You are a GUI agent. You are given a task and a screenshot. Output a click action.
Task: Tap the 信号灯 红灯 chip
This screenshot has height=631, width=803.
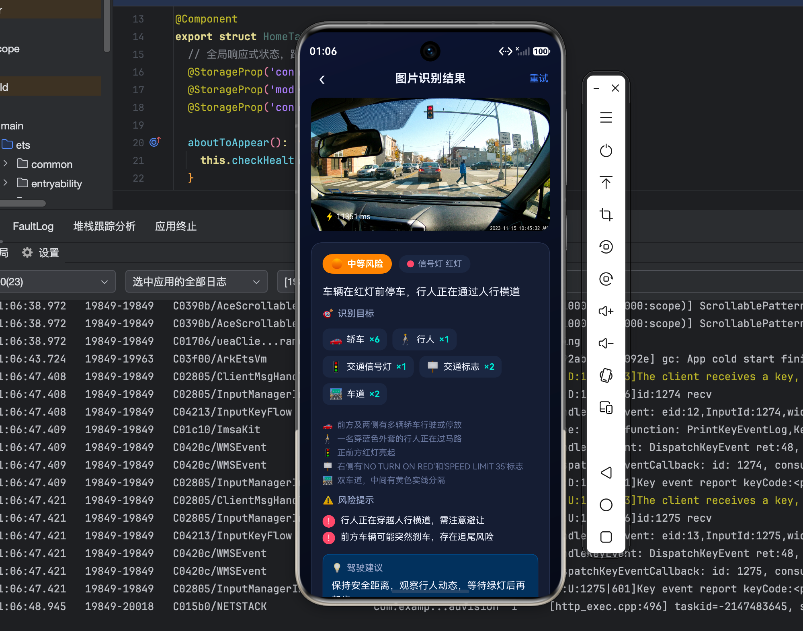coord(434,264)
